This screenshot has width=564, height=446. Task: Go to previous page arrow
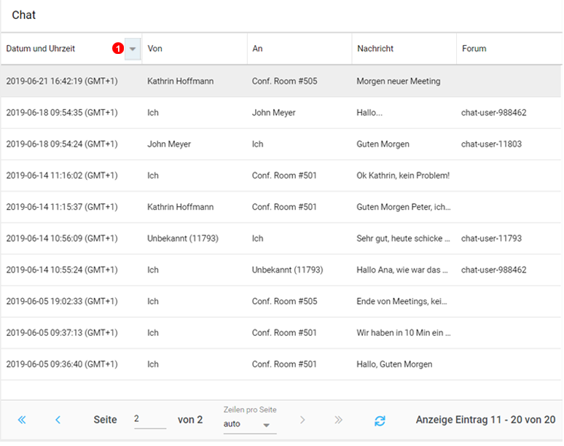pyautogui.click(x=58, y=420)
